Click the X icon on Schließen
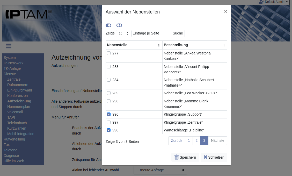 coord(205,157)
